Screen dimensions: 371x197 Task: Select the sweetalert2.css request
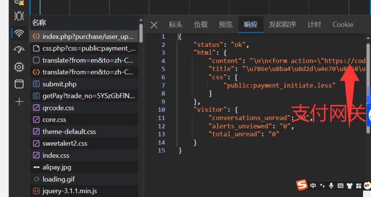(84, 143)
